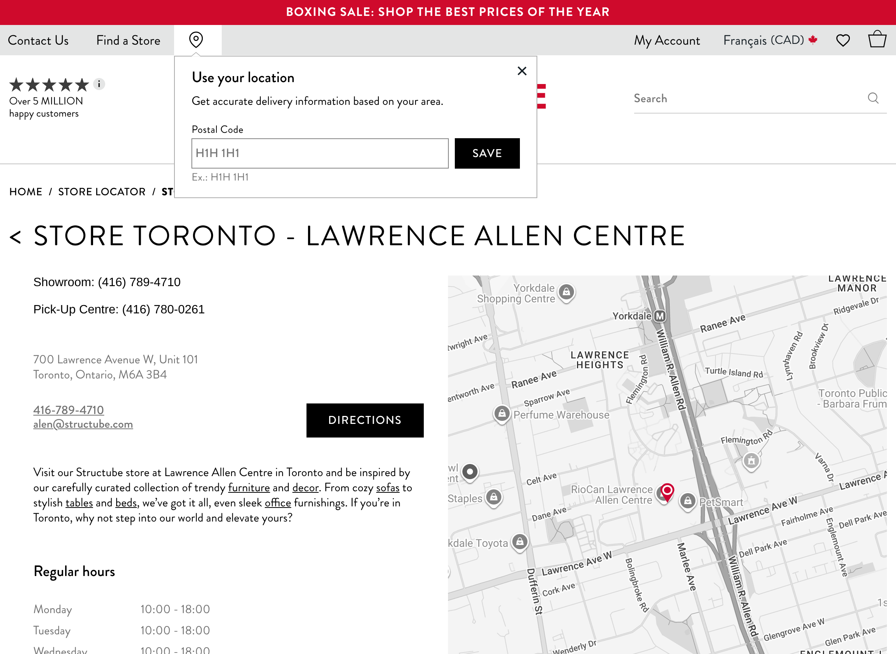The height and width of the screenshot is (654, 896).
Task: Click the DIRECTIONS button
Action: click(x=364, y=420)
